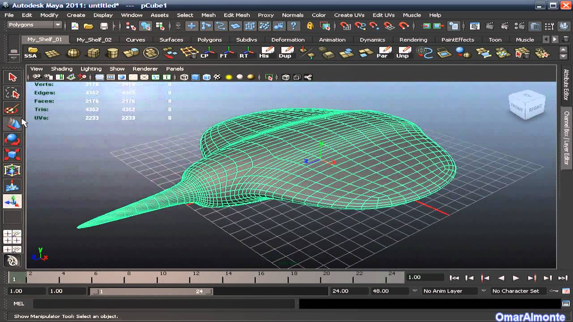The height and width of the screenshot is (322, 573).
Task: Click the SSA folder shelf icon
Action: click(x=31, y=53)
